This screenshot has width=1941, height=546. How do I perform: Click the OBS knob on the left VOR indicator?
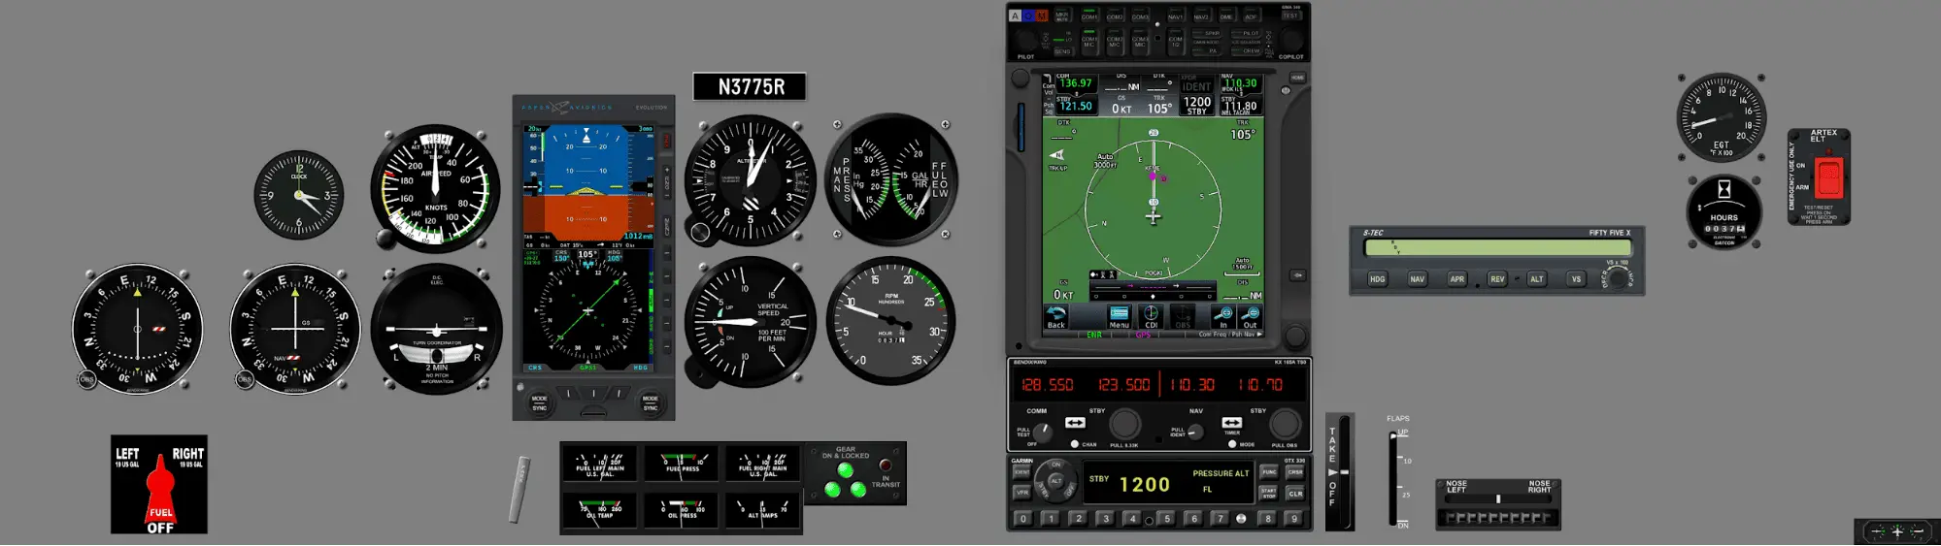tap(87, 379)
